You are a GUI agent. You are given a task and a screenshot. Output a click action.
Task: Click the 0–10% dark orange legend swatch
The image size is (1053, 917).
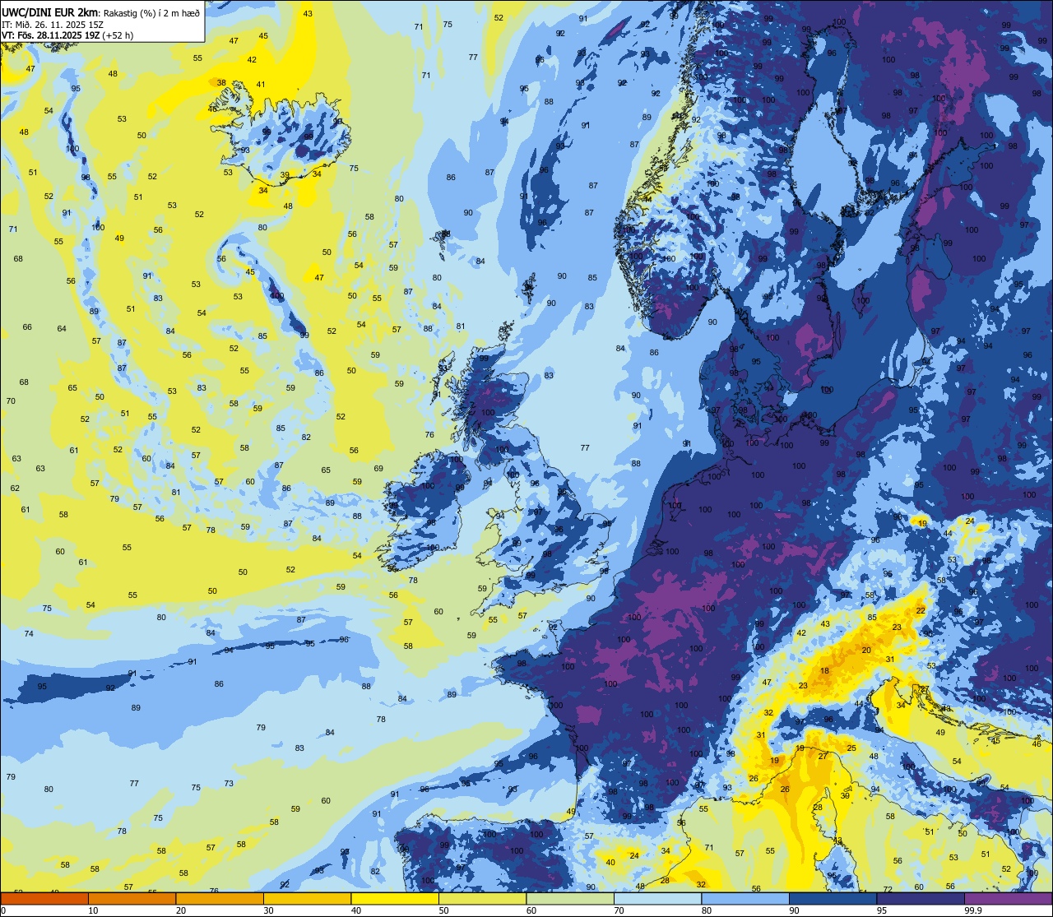point(44,898)
